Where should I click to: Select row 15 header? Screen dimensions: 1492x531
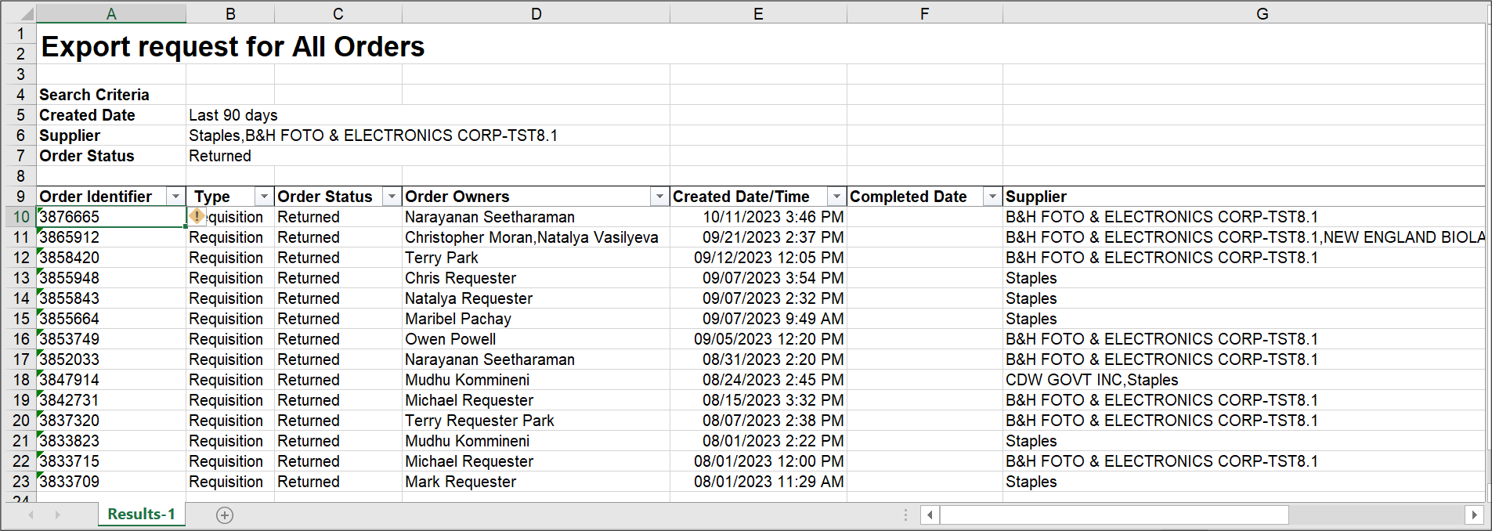click(20, 319)
